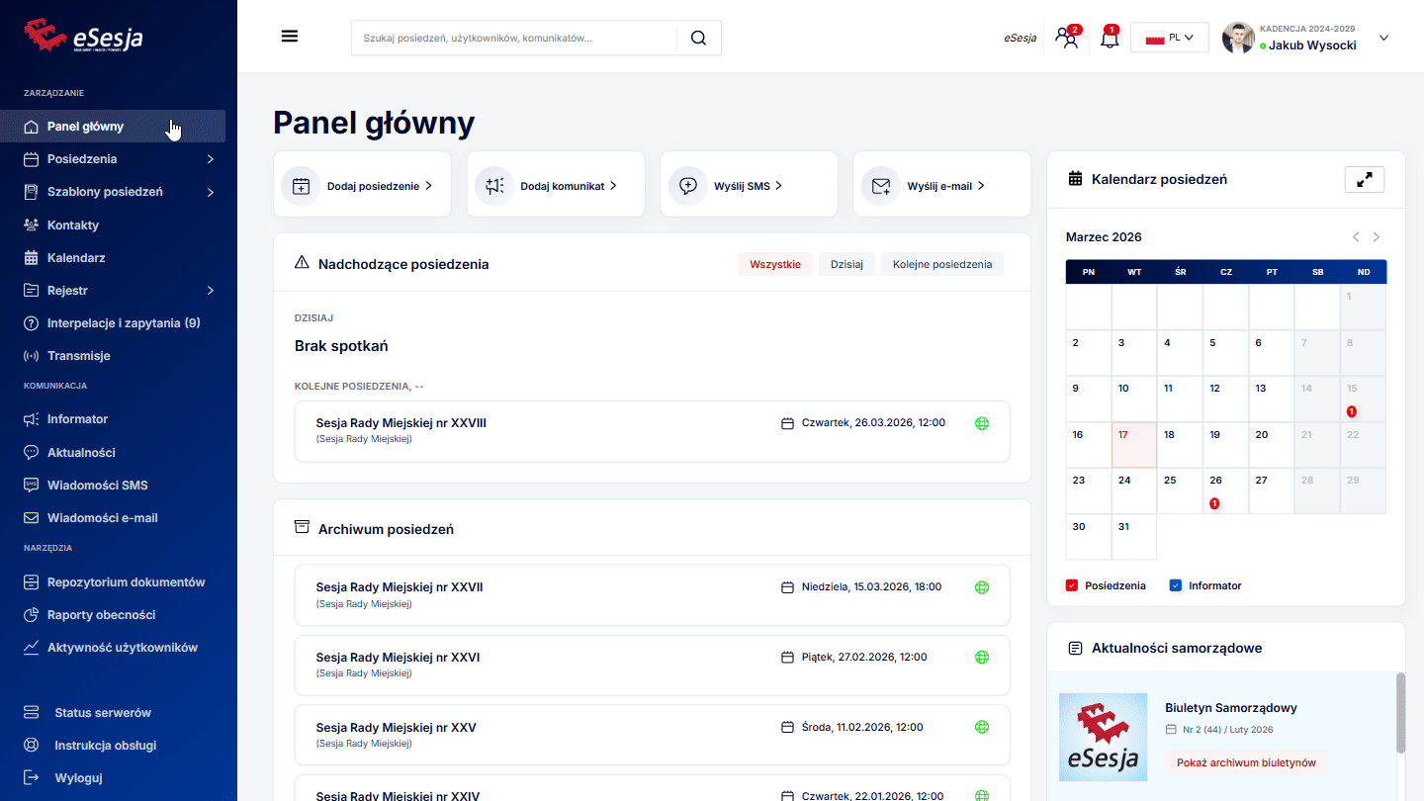The width and height of the screenshot is (1424, 801).
Task: Toggle the Posiedzenia calendar checkbox
Action: [1072, 585]
